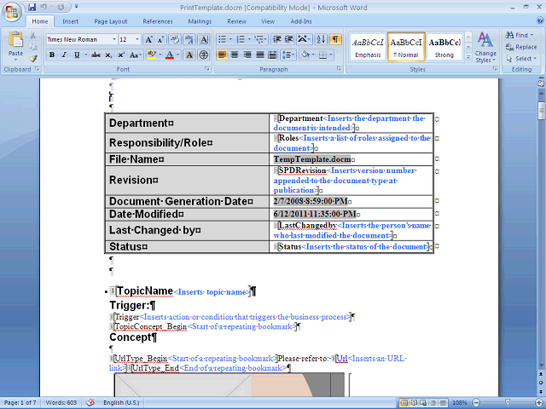Open the Select dropdown in Editing

coord(521,59)
